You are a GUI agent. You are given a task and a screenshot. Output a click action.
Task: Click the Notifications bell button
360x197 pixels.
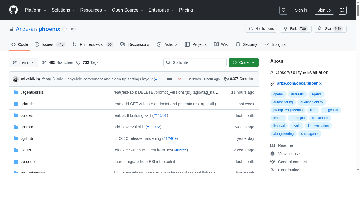261,29
